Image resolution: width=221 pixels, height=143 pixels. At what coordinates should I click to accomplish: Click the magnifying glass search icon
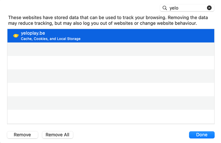point(165,8)
